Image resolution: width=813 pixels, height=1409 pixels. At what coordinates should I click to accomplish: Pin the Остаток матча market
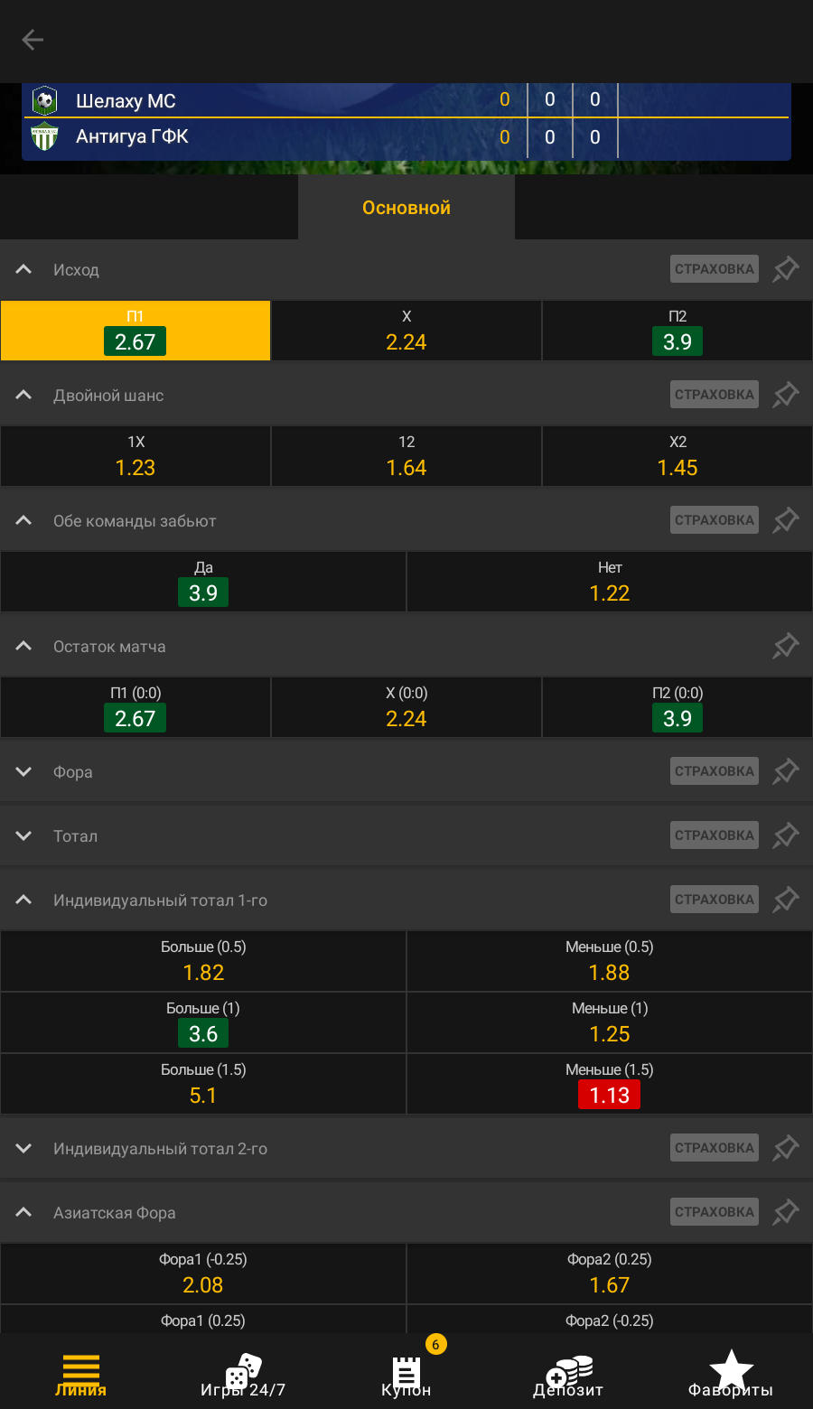point(786,646)
